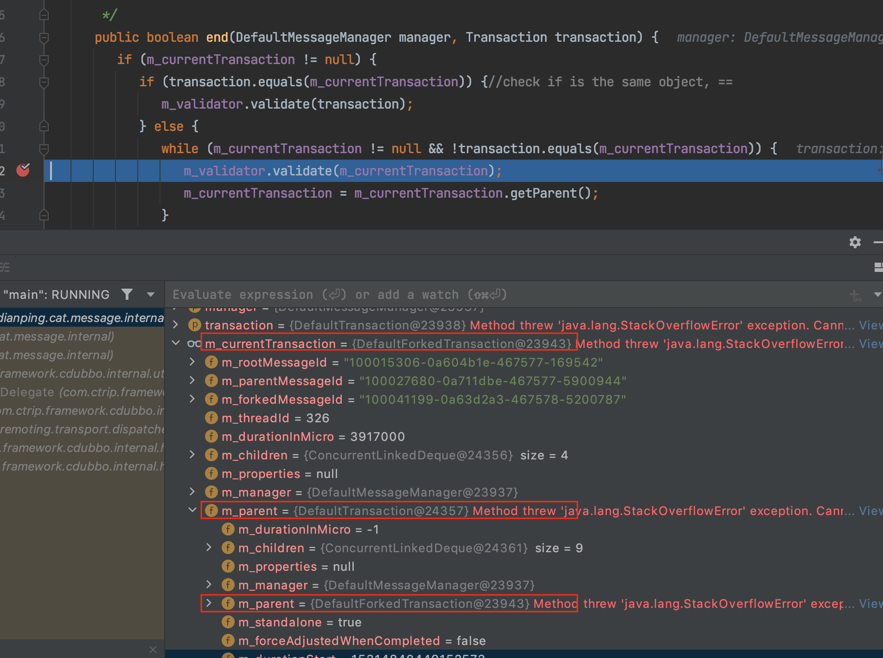Fold the while loop at its gutter marker

point(44,148)
